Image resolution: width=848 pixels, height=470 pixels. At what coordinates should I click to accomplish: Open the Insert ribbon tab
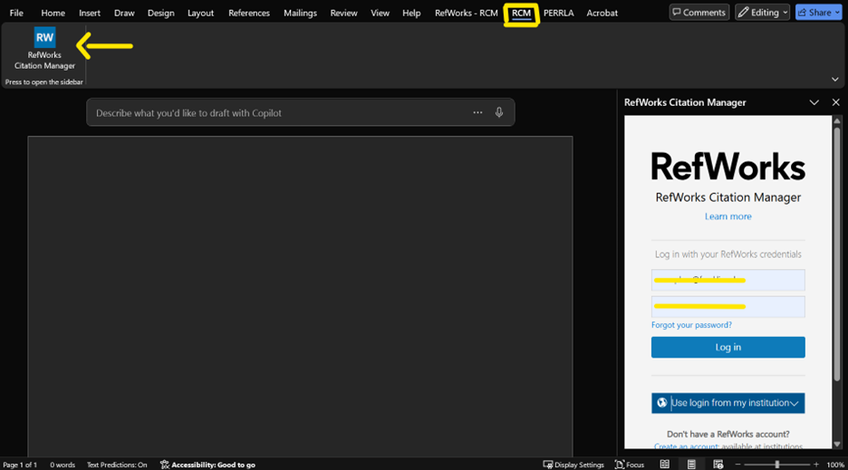tap(89, 13)
